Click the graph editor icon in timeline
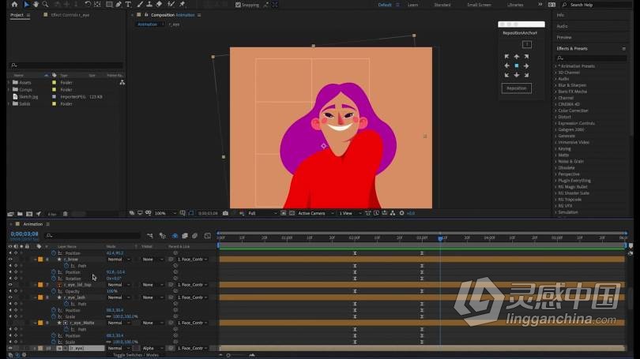 208,236
